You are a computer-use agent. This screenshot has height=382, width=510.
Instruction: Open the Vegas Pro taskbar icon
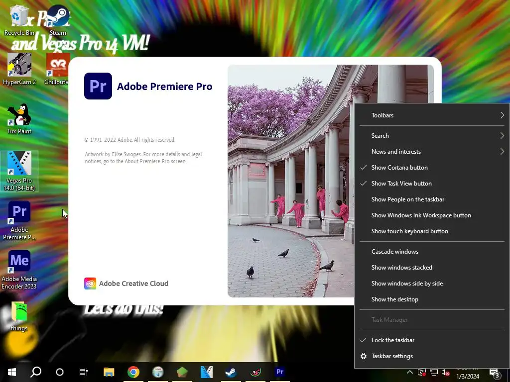coord(207,372)
